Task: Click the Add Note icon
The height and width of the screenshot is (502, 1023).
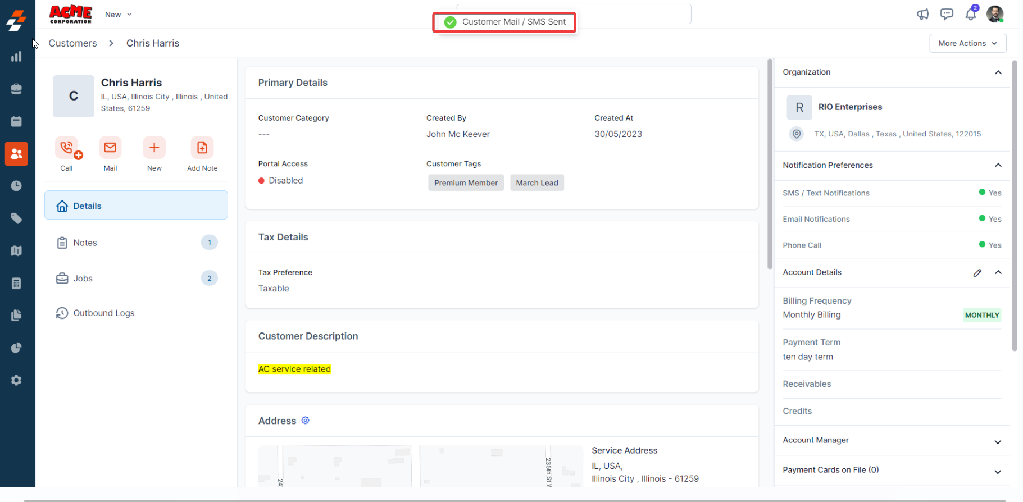Action: click(x=202, y=148)
